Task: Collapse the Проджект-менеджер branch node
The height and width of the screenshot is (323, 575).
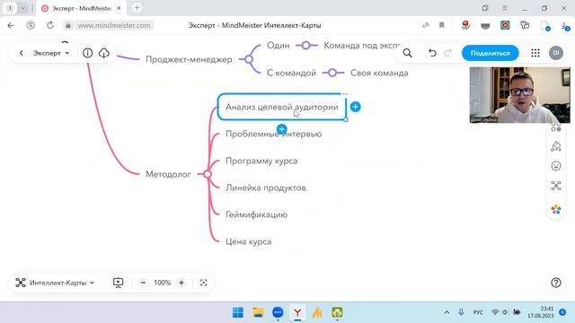Action: pyautogui.click(x=249, y=59)
